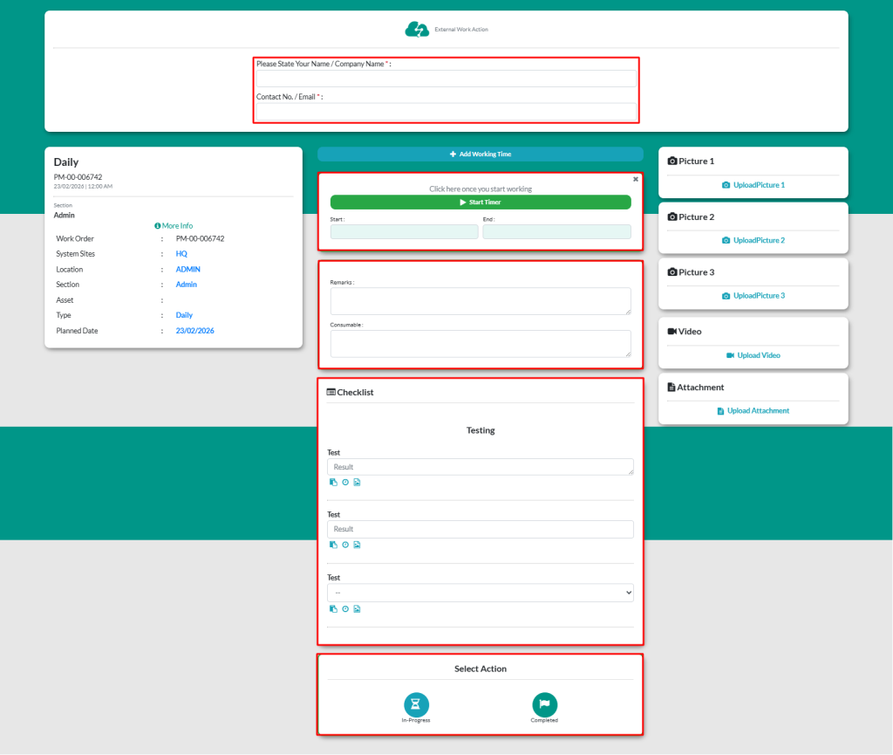Image resolution: width=893 pixels, height=755 pixels.
Task: Click the Upload Video link
Action: pyautogui.click(x=753, y=355)
